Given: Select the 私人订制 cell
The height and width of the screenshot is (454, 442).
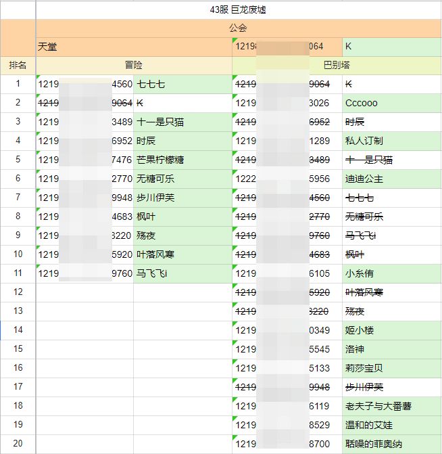Looking at the screenshot, I should click(391, 141).
